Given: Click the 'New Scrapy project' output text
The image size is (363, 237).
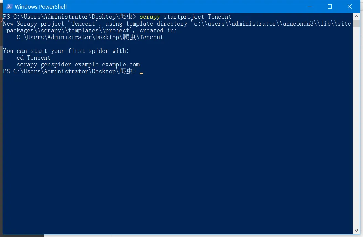Looking at the screenshot, I should click(x=34, y=24).
